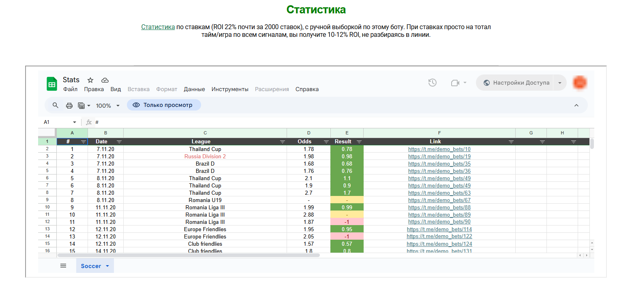Click the Google Sheets logo icon
Viewport: 617px width, 283px height.
click(x=51, y=84)
